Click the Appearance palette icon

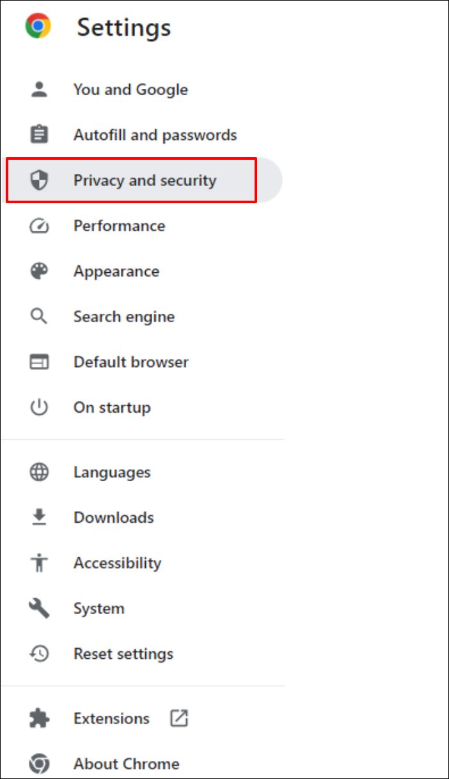click(39, 271)
